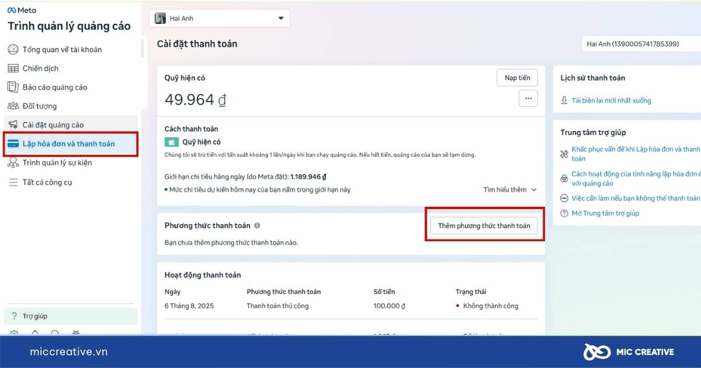The image size is (701, 368).
Task: Open Tổng quan về tài khoản gauge icon
Action: pyautogui.click(x=13, y=50)
